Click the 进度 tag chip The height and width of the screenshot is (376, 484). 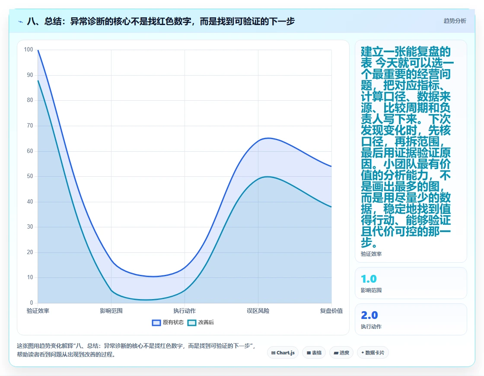[x=341, y=353]
